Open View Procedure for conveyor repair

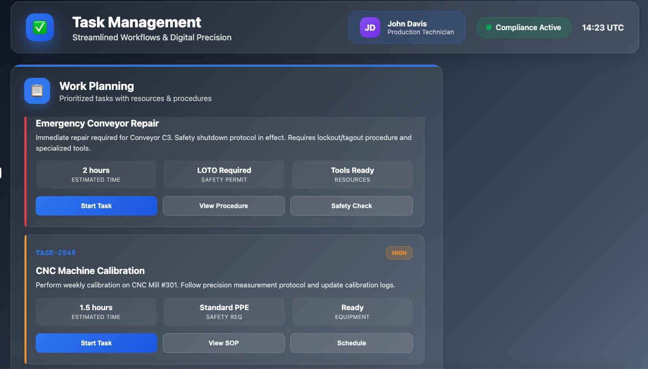224,206
